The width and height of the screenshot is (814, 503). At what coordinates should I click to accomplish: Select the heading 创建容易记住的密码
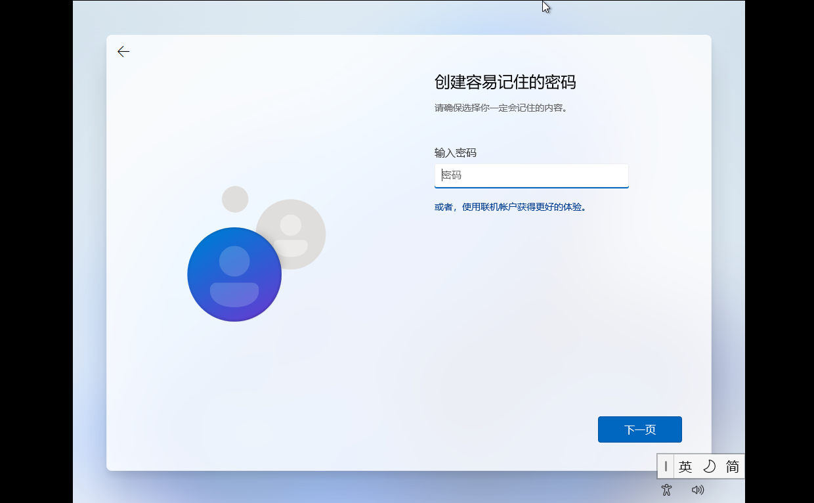pyautogui.click(x=505, y=82)
